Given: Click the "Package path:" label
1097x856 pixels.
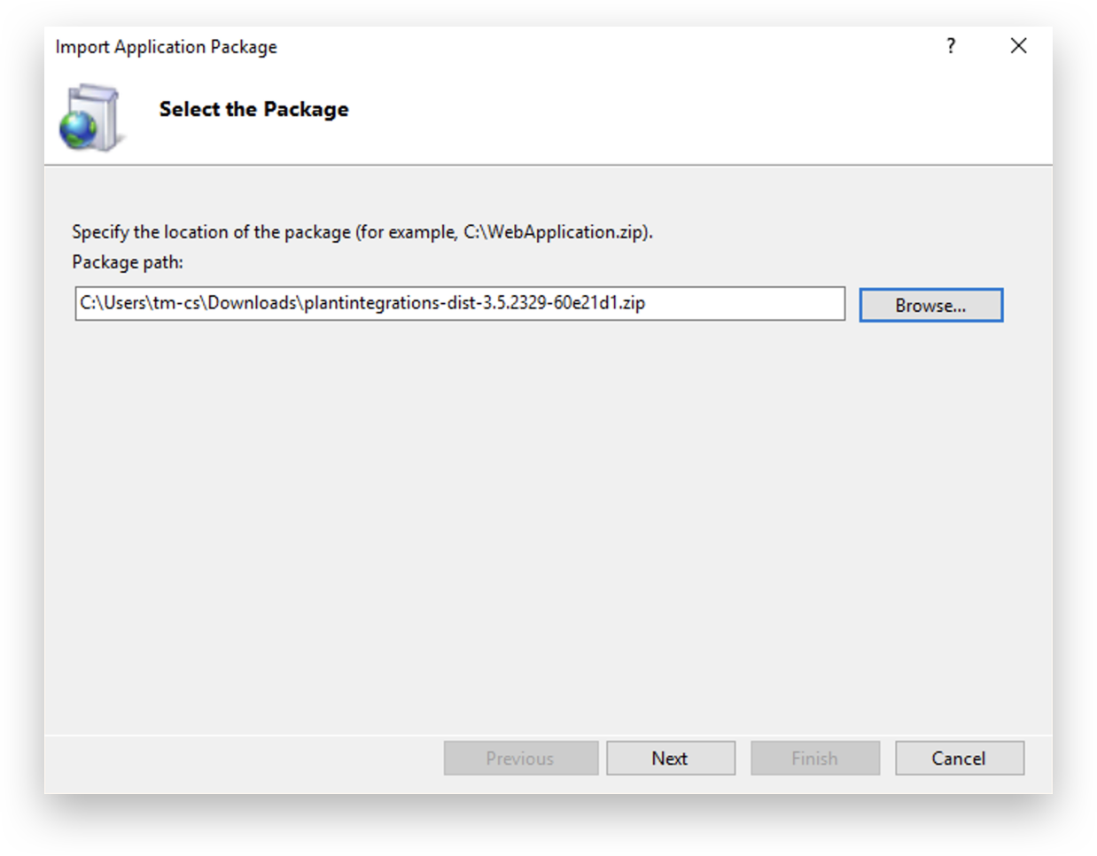Looking at the screenshot, I should tap(128, 262).
